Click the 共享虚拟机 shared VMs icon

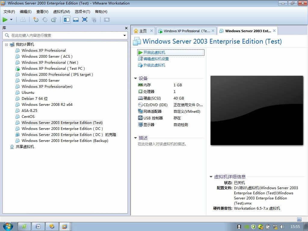[x=12, y=147]
